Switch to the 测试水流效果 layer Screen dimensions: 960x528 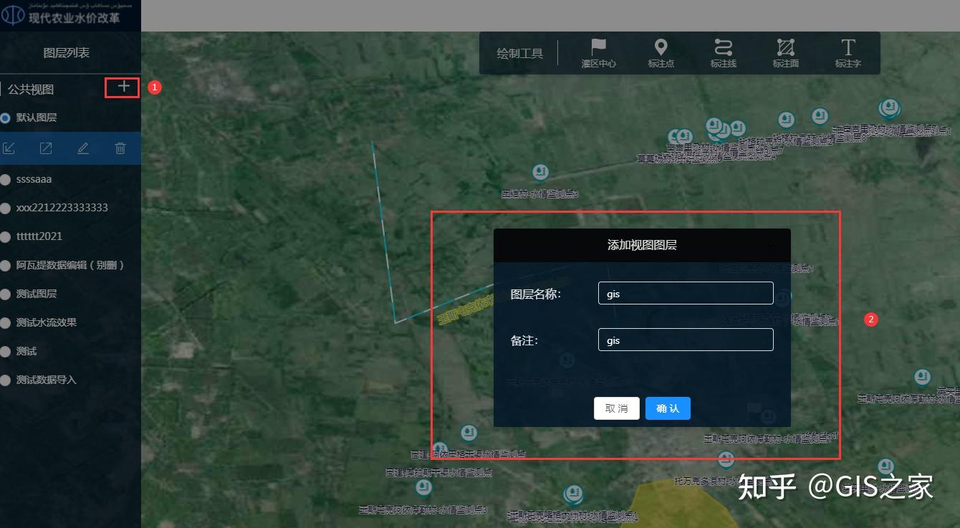pos(6,322)
